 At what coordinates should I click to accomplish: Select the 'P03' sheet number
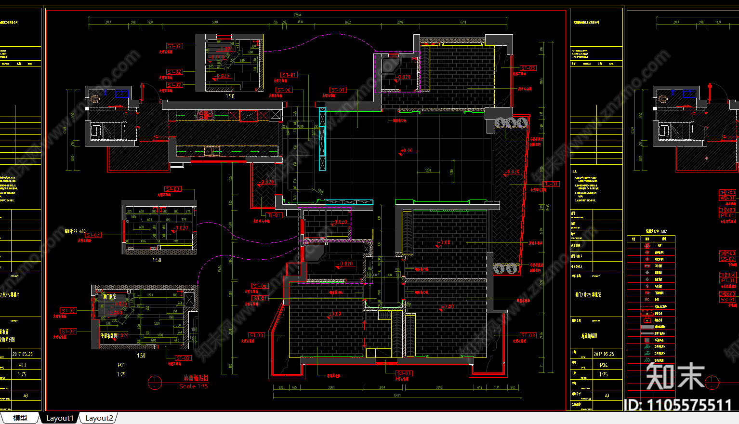[x=22, y=365]
